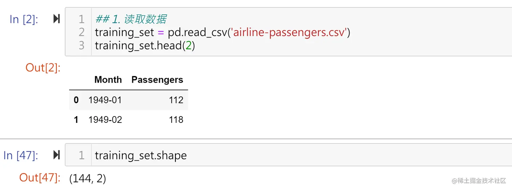Click the run icon beside In [47]

click(57, 155)
